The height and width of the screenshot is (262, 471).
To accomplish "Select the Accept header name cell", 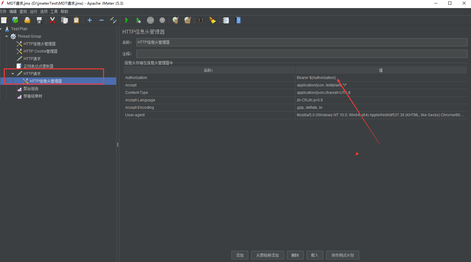I will 209,85.
